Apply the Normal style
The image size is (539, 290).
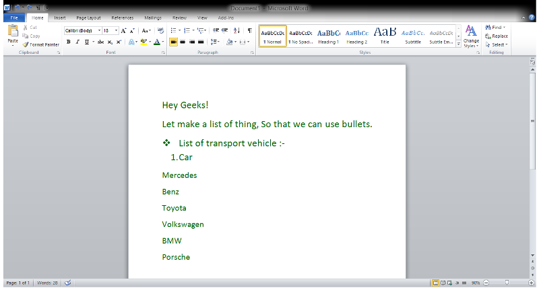point(273,36)
